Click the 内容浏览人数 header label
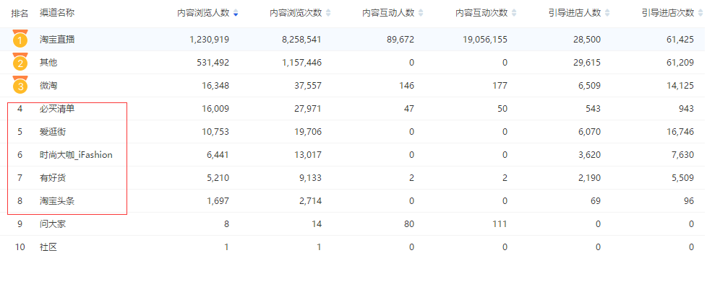The height and width of the screenshot is (284, 720). click(203, 13)
